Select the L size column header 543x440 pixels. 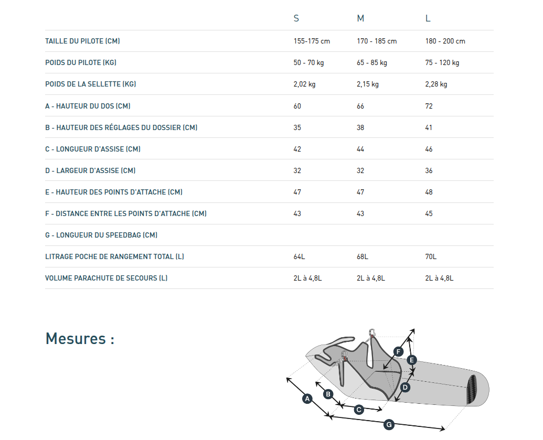point(428,19)
